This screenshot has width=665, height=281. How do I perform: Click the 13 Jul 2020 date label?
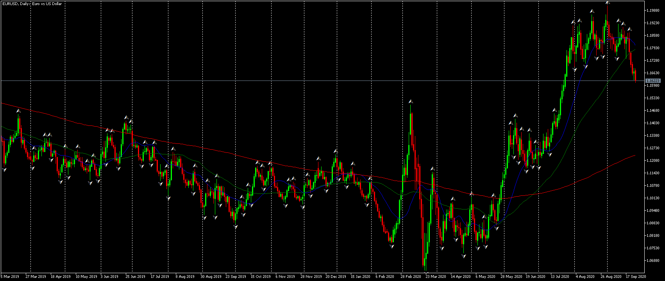pos(560,277)
